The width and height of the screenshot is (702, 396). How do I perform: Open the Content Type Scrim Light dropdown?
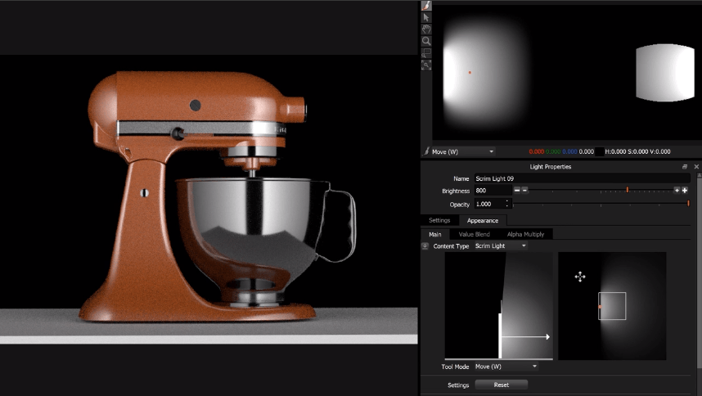tap(501, 246)
